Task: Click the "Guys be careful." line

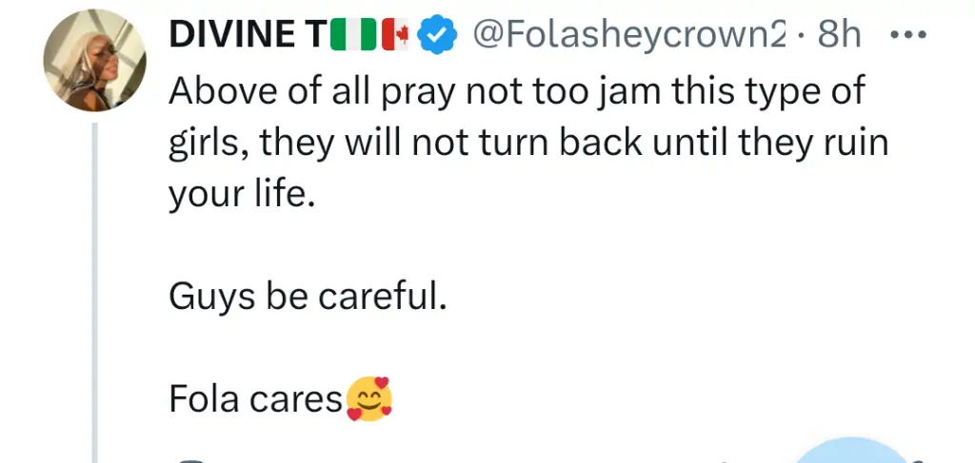Action: tap(308, 299)
